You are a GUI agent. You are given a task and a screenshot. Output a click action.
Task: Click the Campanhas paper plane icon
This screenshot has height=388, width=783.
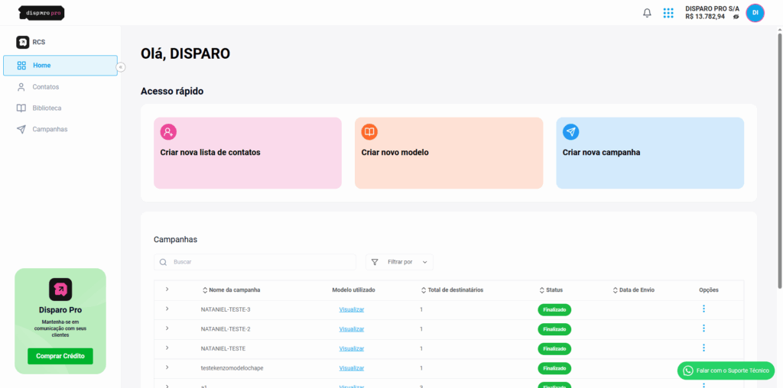[21, 129]
